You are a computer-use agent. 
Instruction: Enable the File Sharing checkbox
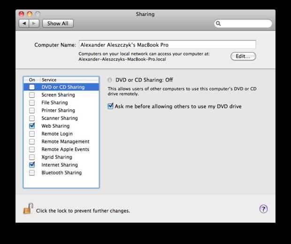point(32,103)
